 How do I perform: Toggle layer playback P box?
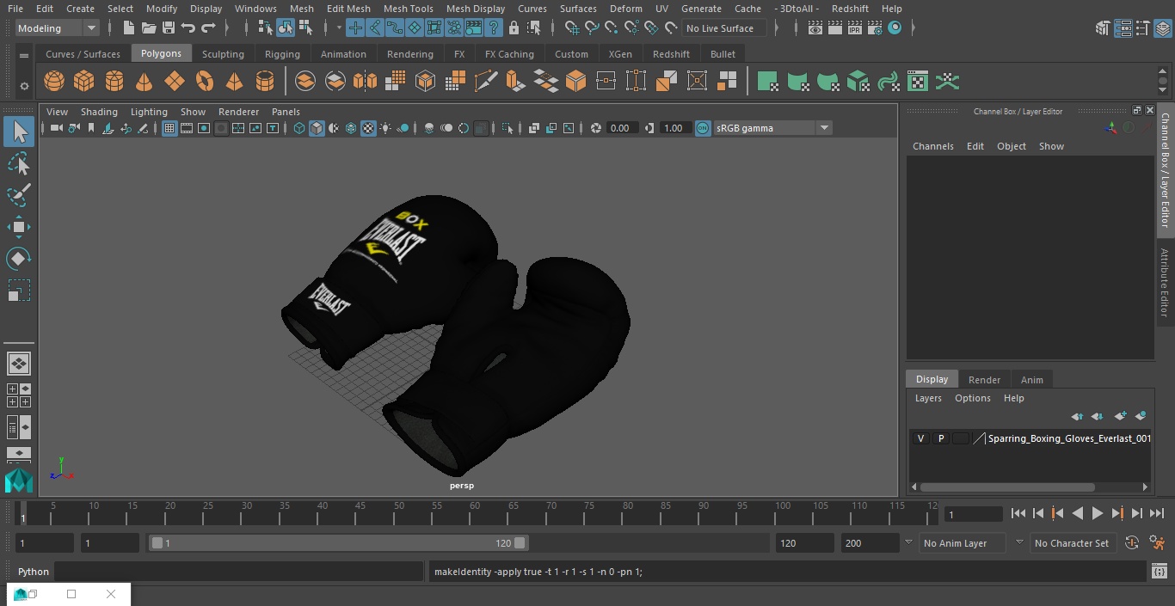pyautogui.click(x=941, y=438)
